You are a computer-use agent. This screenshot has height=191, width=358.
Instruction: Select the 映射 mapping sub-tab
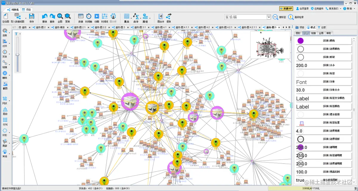pyautogui.click(x=329, y=33)
